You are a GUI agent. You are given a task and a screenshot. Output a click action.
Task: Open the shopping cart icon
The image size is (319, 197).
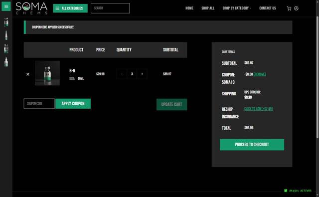pyautogui.click(x=289, y=8)
